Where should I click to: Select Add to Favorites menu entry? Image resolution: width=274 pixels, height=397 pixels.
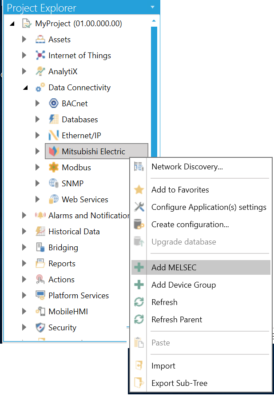pos(202,190)
